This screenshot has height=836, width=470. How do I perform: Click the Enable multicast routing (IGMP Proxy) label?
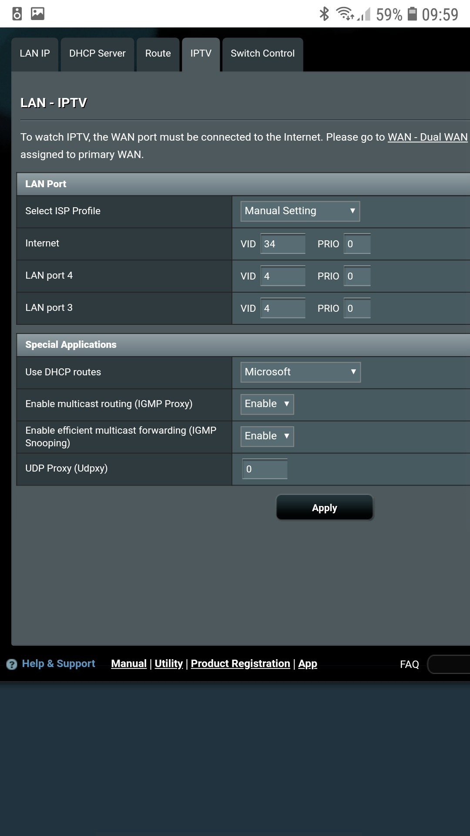coord(109,404)
